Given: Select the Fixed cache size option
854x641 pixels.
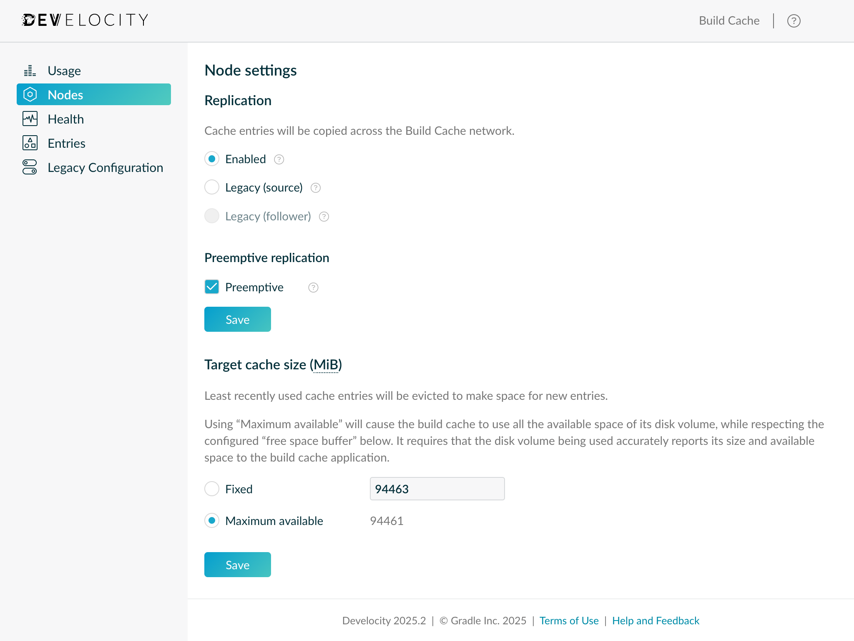Looking at the screenshot, I should [211, 489].
